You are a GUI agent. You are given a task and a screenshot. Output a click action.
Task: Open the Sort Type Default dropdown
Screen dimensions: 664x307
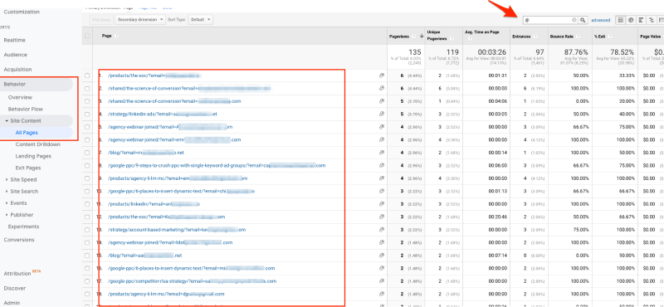[200, 19]
